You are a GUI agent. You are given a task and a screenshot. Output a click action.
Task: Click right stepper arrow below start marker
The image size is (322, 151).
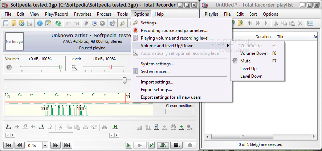click(x=13, y=135)
